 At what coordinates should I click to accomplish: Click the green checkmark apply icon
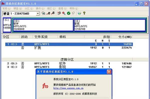click(x=68, y=13)
